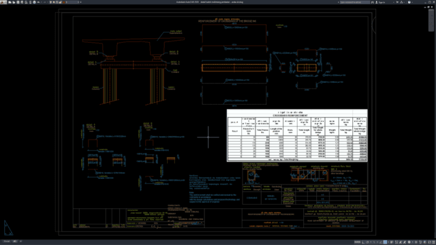Screen dimensions: 436x245
Task: Add a new layout with plus tab
Action: tap(20, 242)
